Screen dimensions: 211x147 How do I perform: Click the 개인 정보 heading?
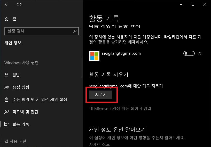tap(13, 43)
